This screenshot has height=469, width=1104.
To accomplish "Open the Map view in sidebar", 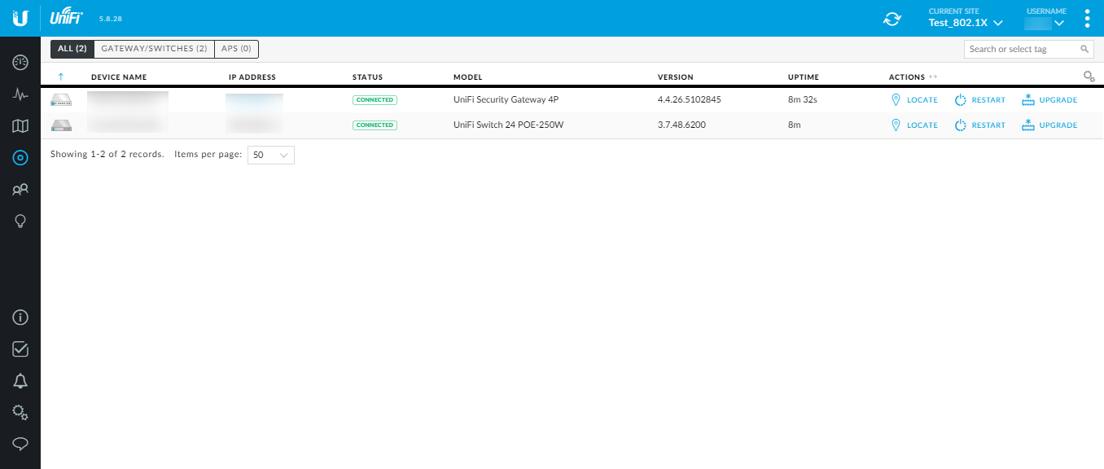I will pos(20,125).
